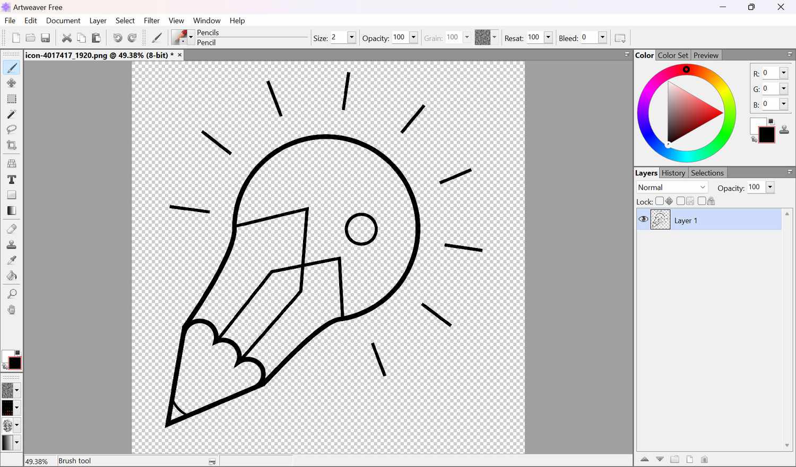Open the Normal blend mode dropdown
Viewport: 796px width, 467px height.
tap(672, 187)
